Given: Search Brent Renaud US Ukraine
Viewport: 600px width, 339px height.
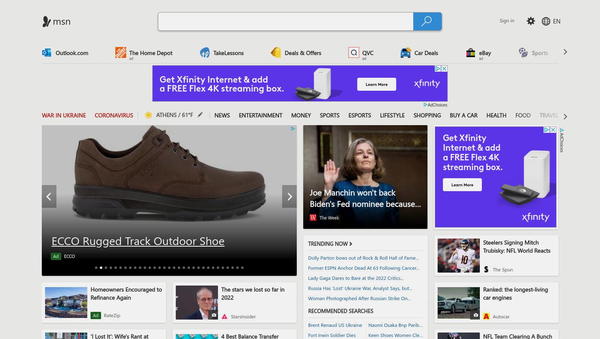Looking at the screenshot, I should [x=335, y=325].
